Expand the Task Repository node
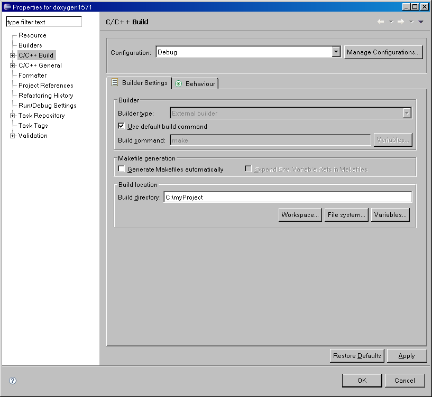 13,116
